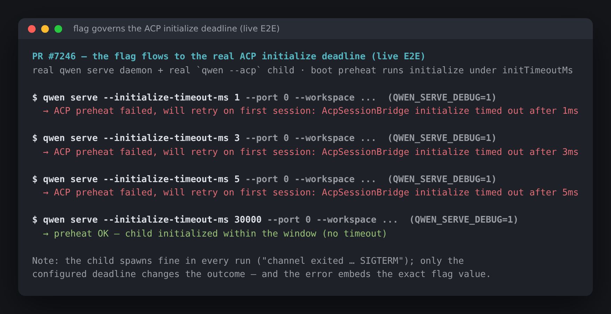Click the yellow minimize window button

pos(45,29)
